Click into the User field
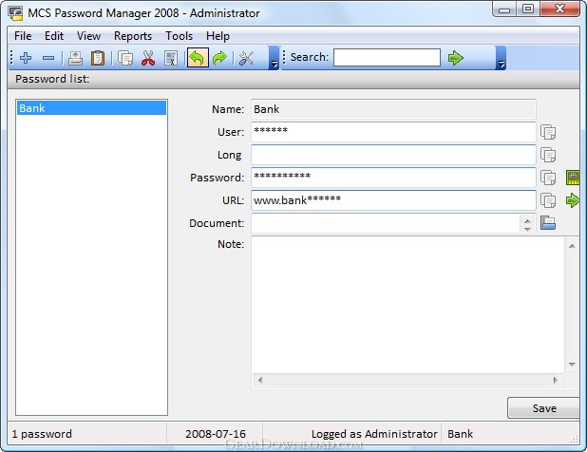 coord(393,132)
